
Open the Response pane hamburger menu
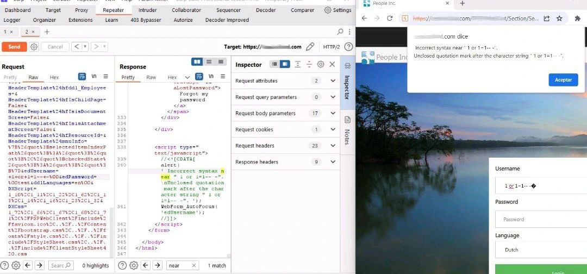click(223, 76)
